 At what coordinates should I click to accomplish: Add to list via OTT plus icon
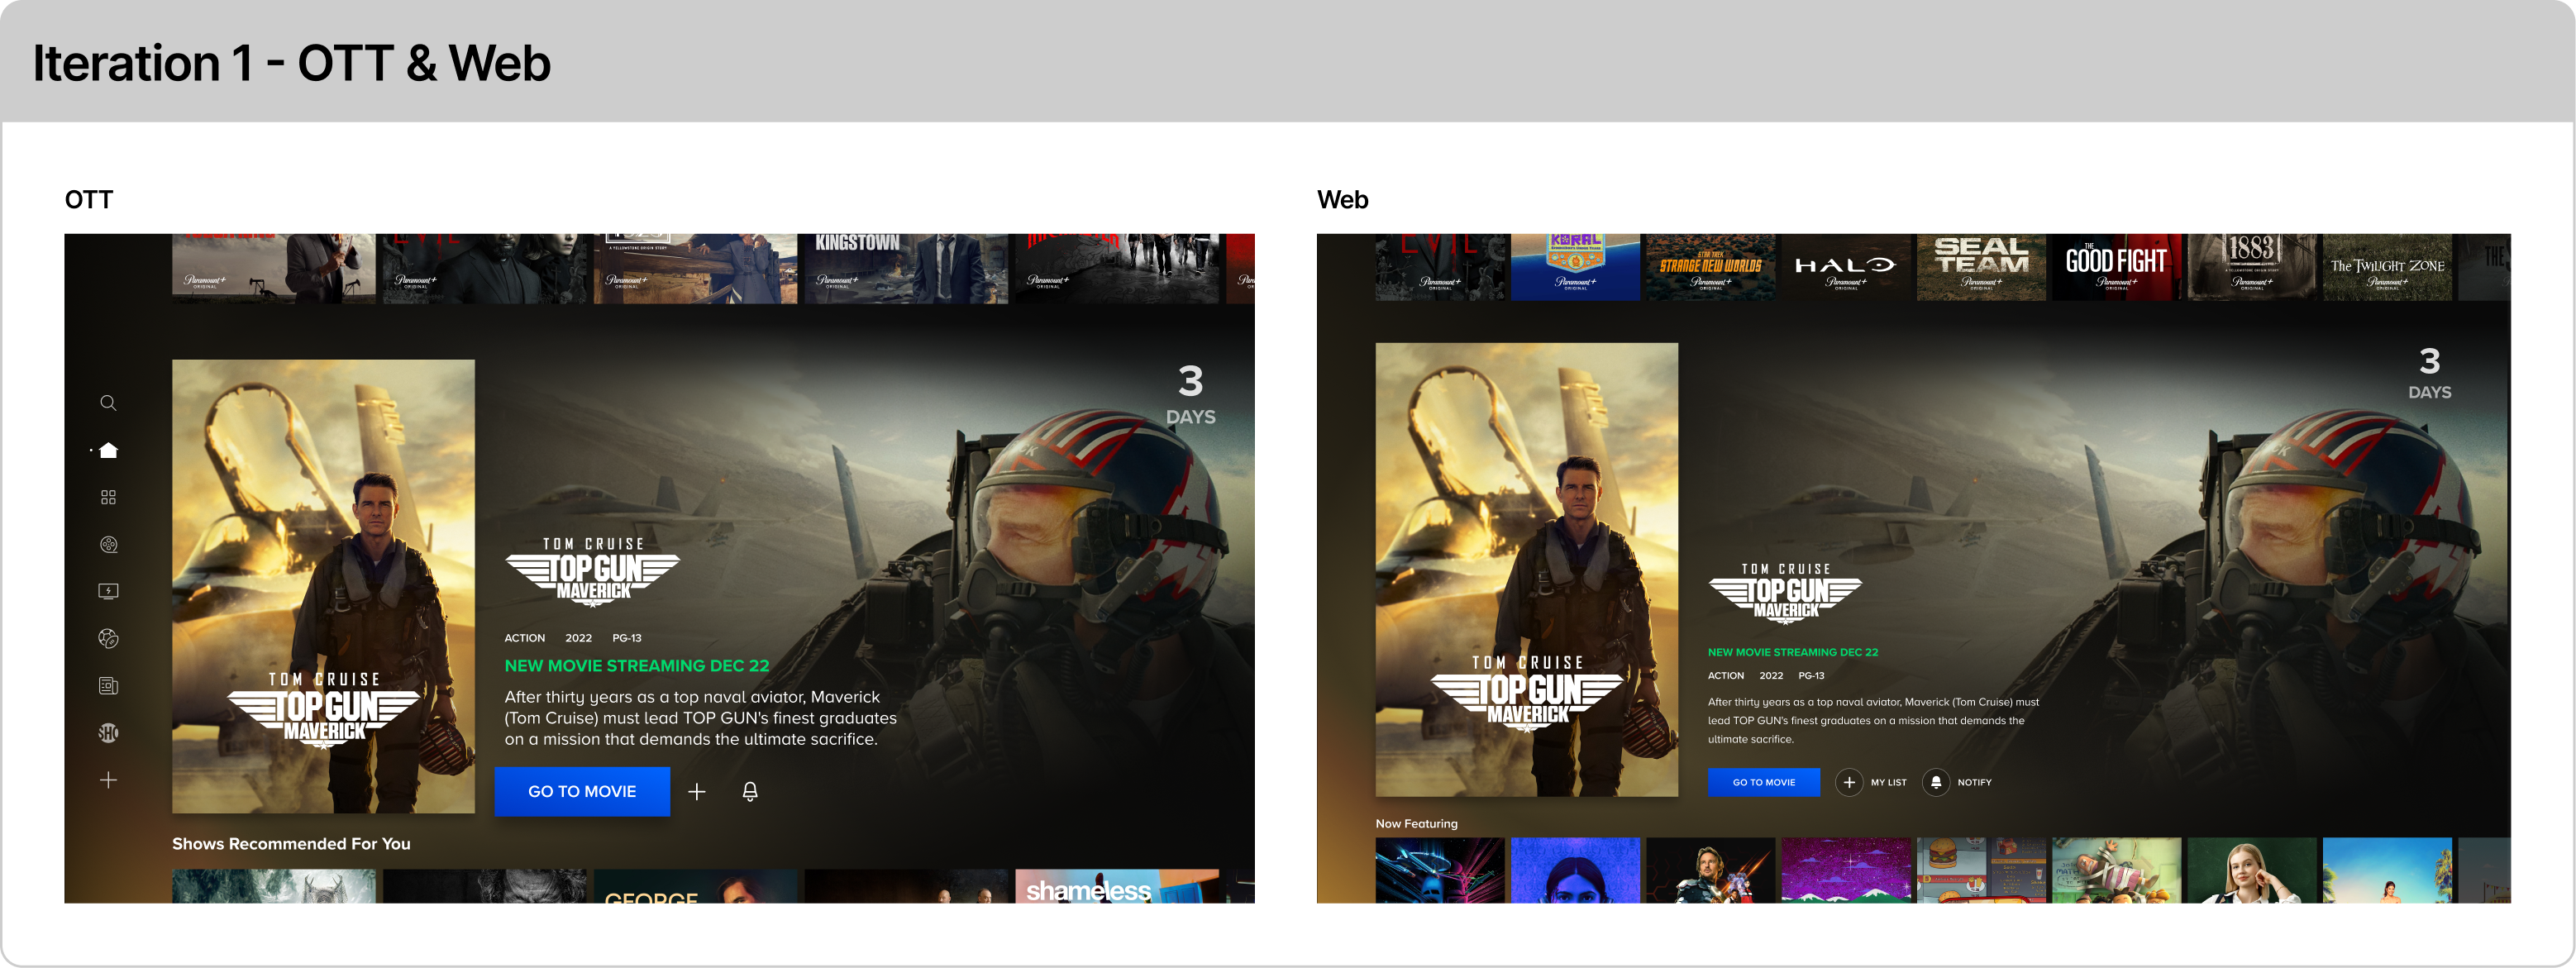tap(697, 791)
